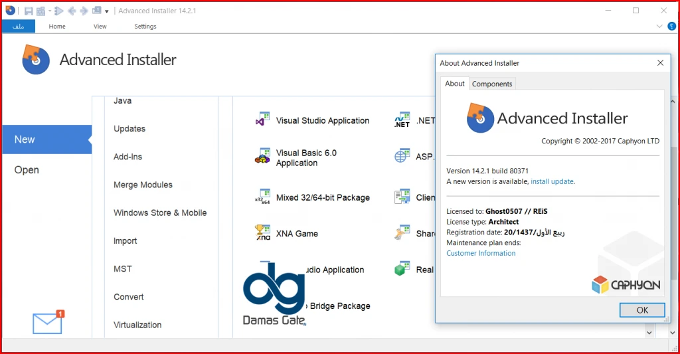
Task: Click the outer scrollbar up arrow
Action: pos(672,102)
